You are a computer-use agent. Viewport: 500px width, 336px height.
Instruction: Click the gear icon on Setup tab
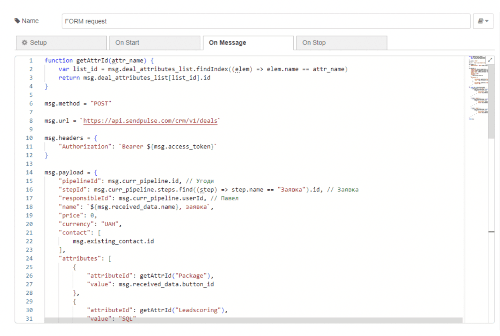24,43
